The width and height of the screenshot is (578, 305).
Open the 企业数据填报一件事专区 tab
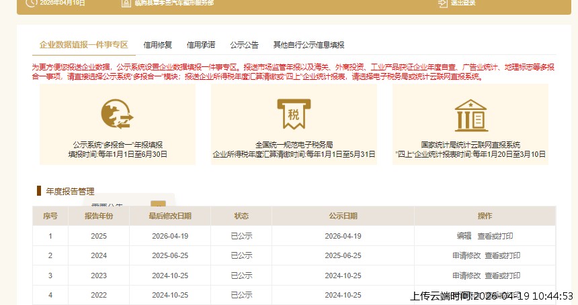click(84, 45)
